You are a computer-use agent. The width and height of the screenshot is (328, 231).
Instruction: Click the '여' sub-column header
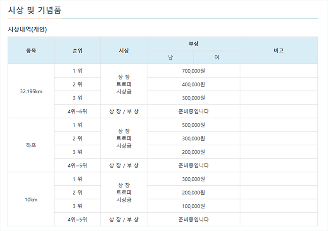tap(217, 57)
